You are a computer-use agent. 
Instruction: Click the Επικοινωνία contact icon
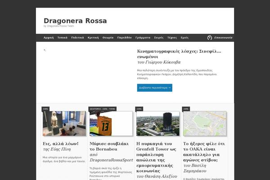210,37
